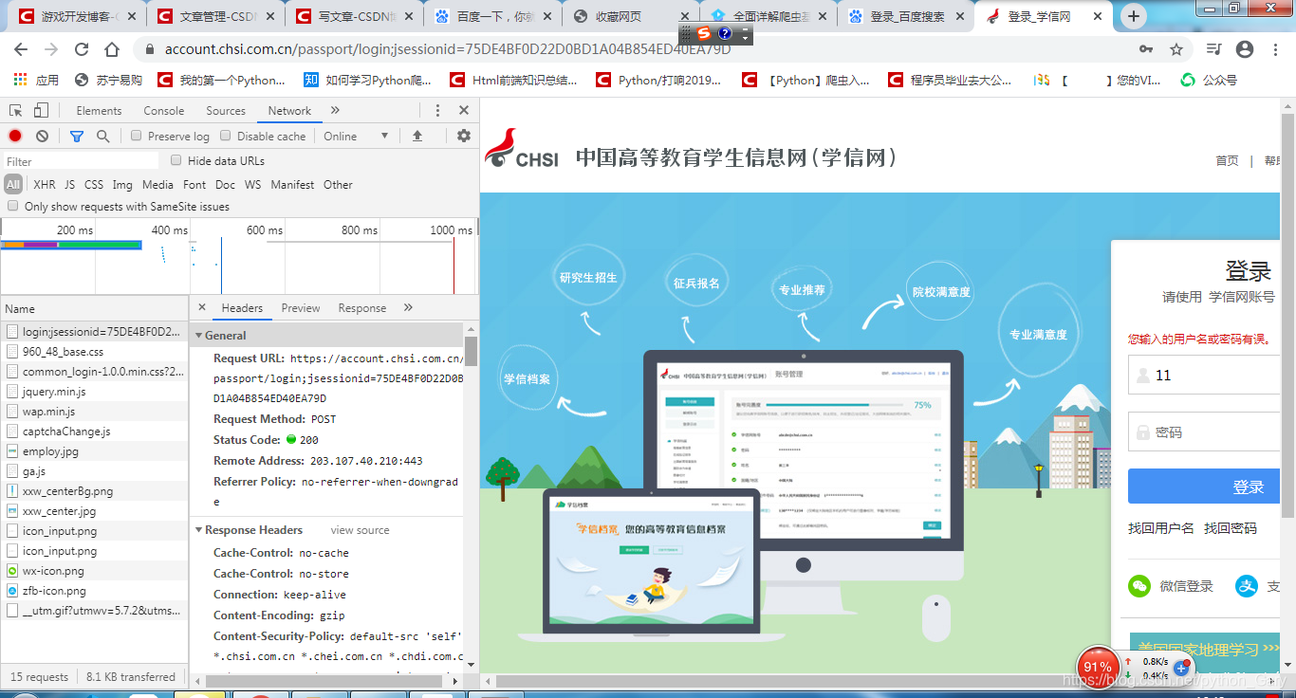Open Chrome media control icon
The width and height of the screenshot is (1296, 698).
(1214, 49)
